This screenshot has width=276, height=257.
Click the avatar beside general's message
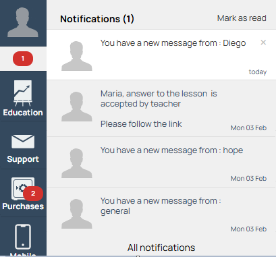77,214
